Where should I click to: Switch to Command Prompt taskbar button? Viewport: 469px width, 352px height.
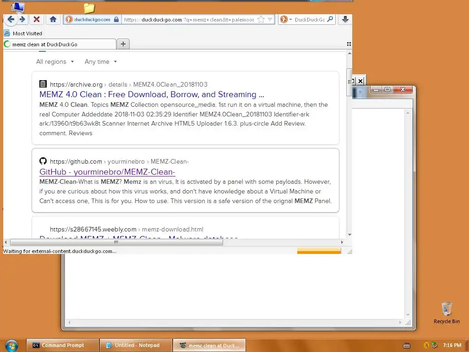62,345
